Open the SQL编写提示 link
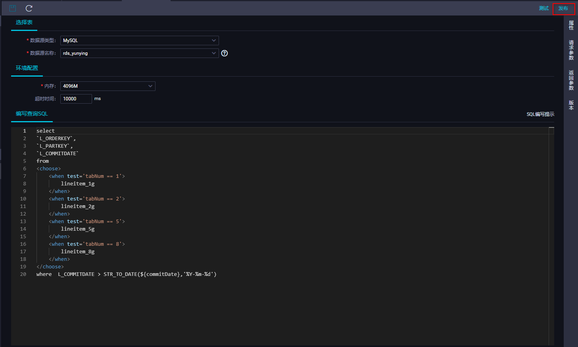The image size is (578, 347). pyautogui.click(x=540, y=114)
